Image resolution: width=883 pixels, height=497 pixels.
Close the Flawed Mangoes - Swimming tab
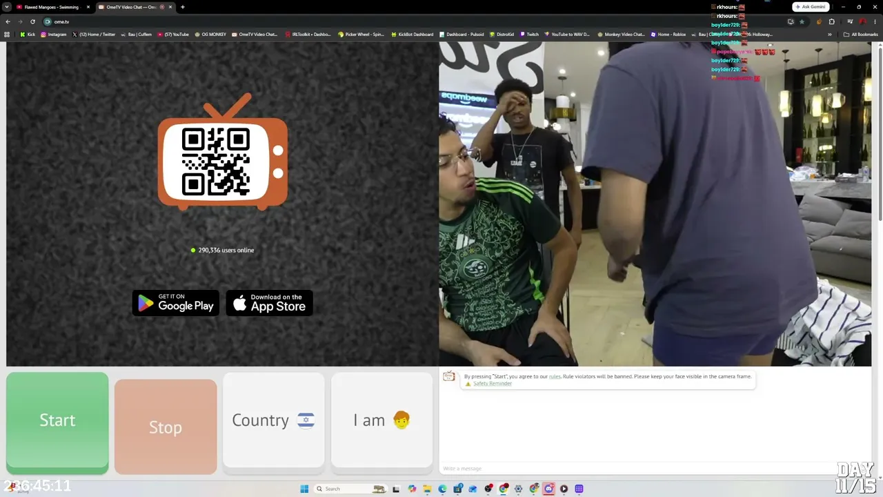(x=88, y=7)
